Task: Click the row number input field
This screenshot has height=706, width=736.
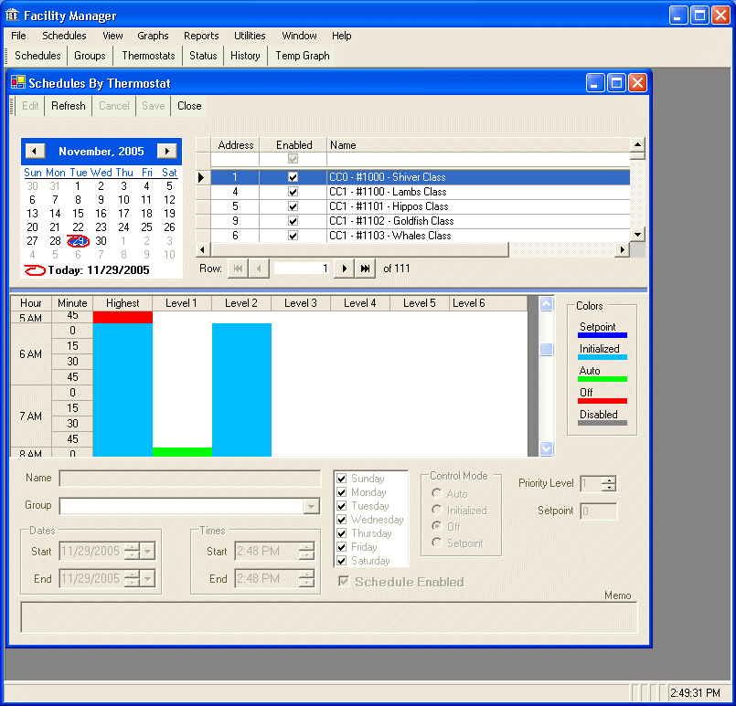Action: click(302, 269)
